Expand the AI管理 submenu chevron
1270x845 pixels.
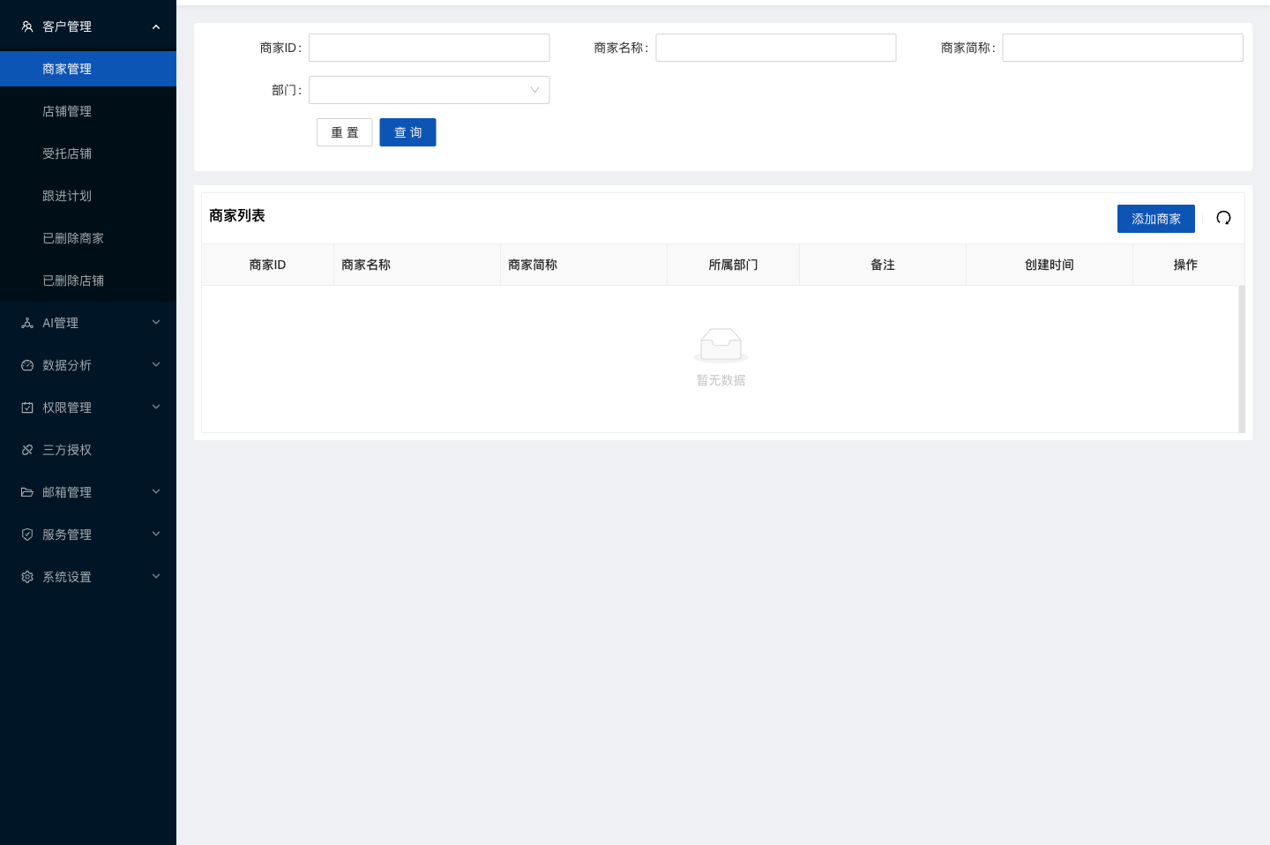(x=156, y=323)
